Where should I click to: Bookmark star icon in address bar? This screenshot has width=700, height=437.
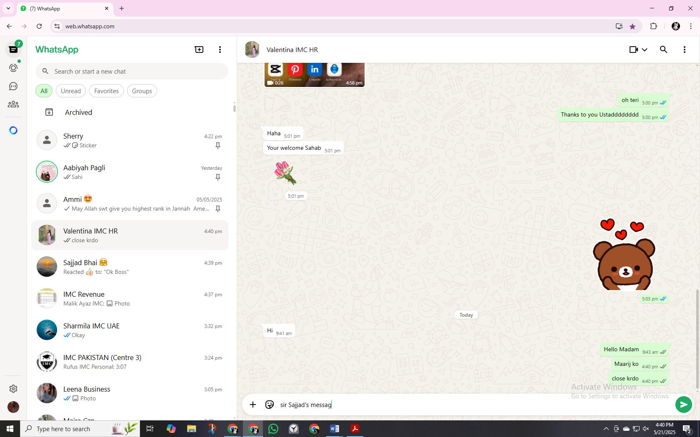tap(632, 26)
